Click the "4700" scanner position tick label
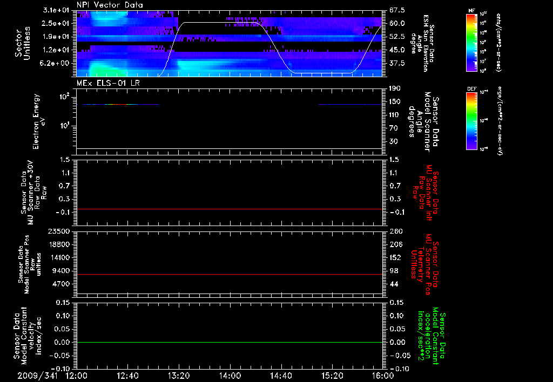The width and height of the screenshot is (553, 382). (61, 284)
